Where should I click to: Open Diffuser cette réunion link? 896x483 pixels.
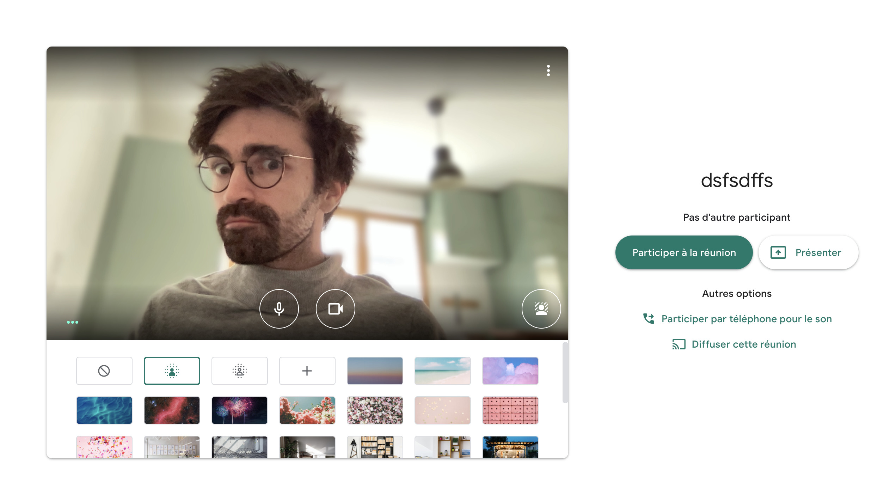click(x=734, y=344)
